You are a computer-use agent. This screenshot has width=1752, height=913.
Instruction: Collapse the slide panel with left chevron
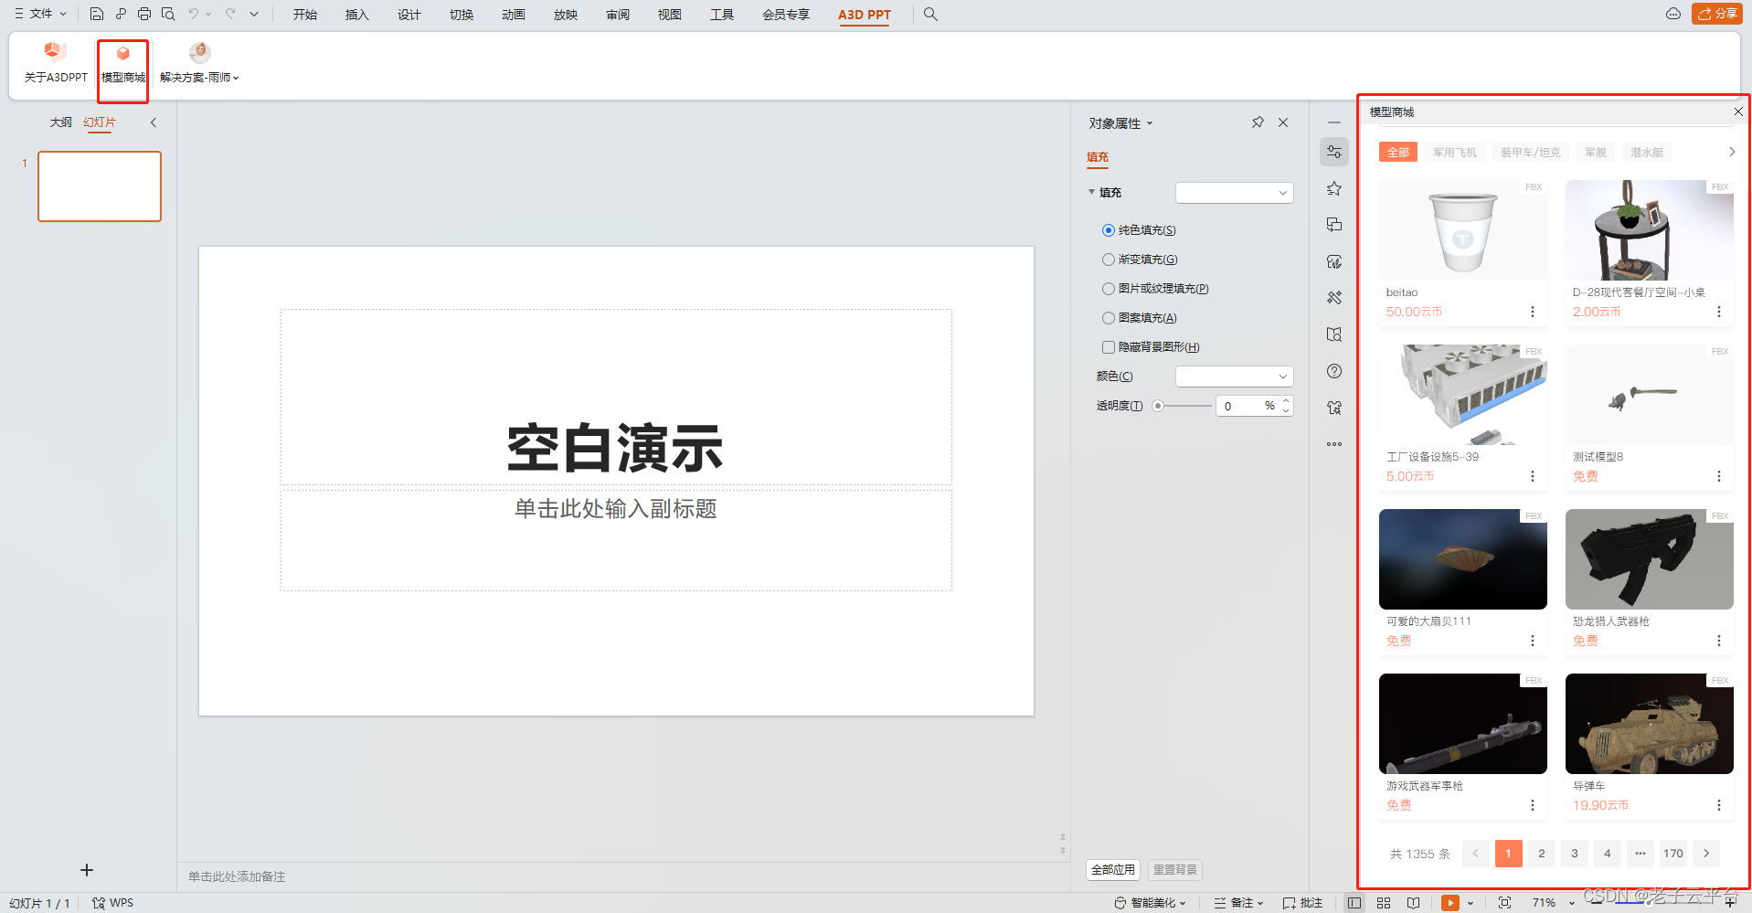coord(154,122)
